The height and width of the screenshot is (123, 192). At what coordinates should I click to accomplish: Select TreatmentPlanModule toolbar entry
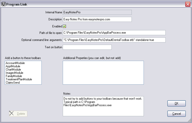pos(19,79)
